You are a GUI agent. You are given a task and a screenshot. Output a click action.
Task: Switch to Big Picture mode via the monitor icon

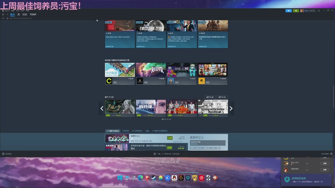point(319,11)
